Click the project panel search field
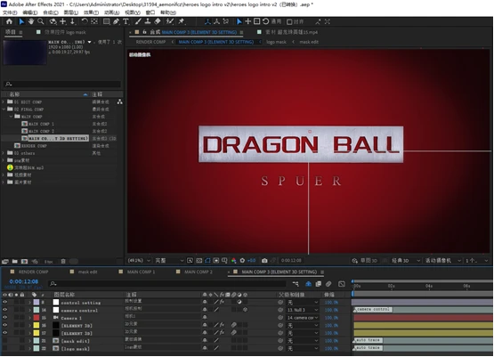 pyautogui.click(x=62, y=84)
